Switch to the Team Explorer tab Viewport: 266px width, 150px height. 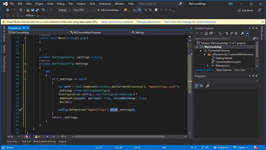click(224, 70)
